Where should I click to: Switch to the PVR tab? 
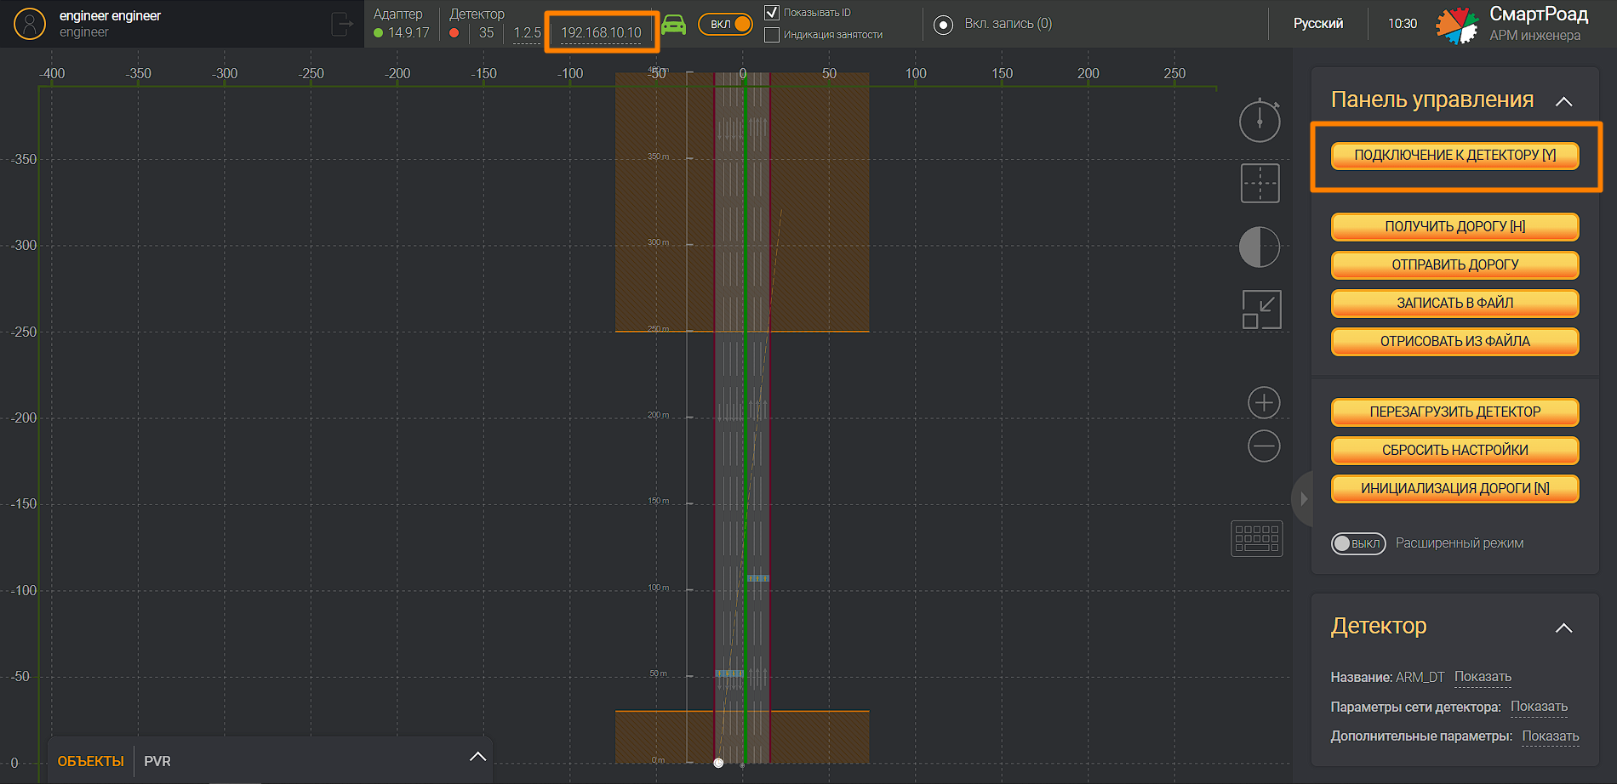[157, 761]
